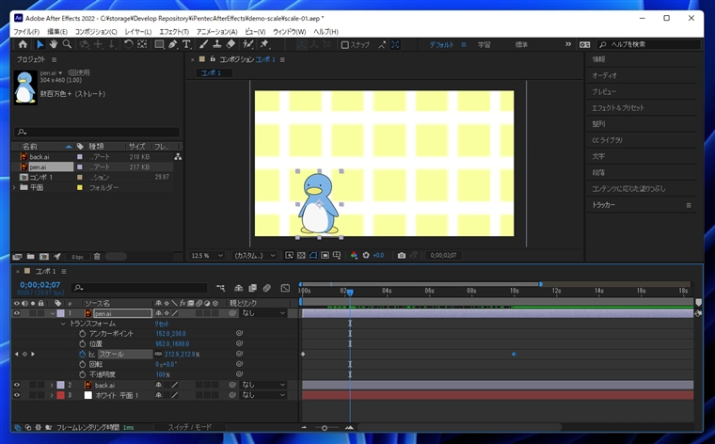Expand the back.ai layer properties
715x444 pixels.
click(51, 385)
